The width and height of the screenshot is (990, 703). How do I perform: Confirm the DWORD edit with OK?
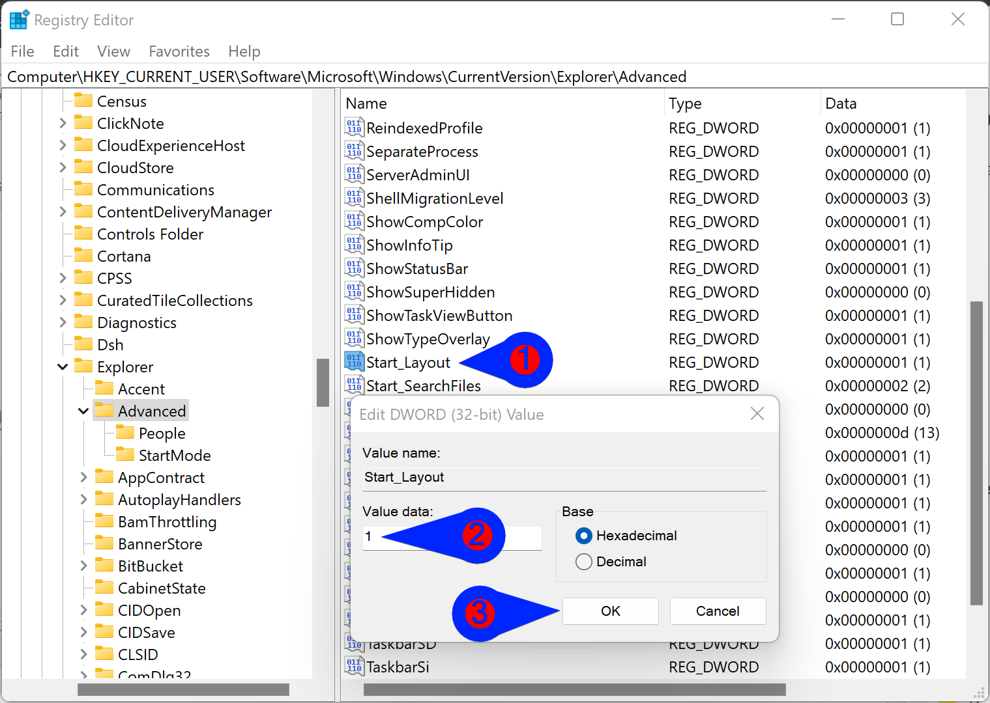point(611,611)
